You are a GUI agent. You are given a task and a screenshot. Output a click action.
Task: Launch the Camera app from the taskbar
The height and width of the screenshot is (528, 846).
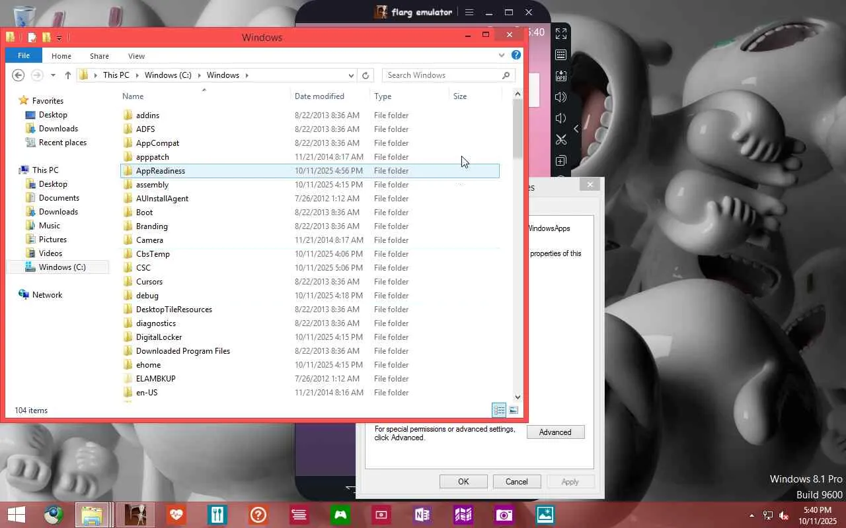click(x=504, y=515)
